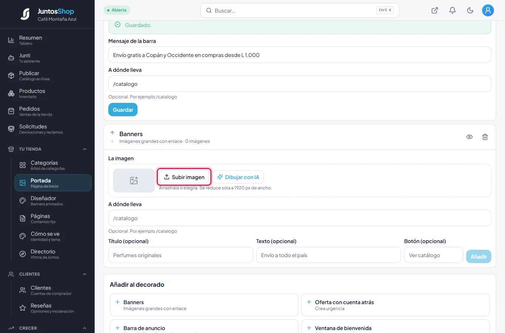Click the banner A dónde lleva field
505x333 pixels.
coord(299,218)
